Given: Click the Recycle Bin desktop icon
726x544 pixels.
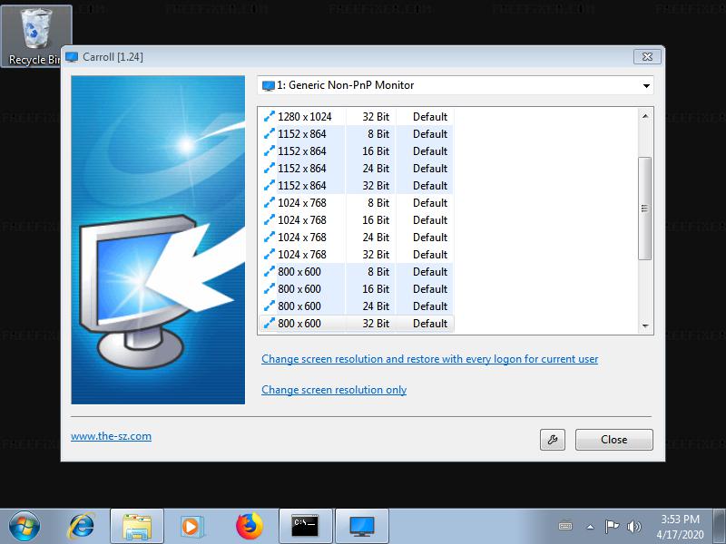Looking at the screenshot, I should 36,36.
